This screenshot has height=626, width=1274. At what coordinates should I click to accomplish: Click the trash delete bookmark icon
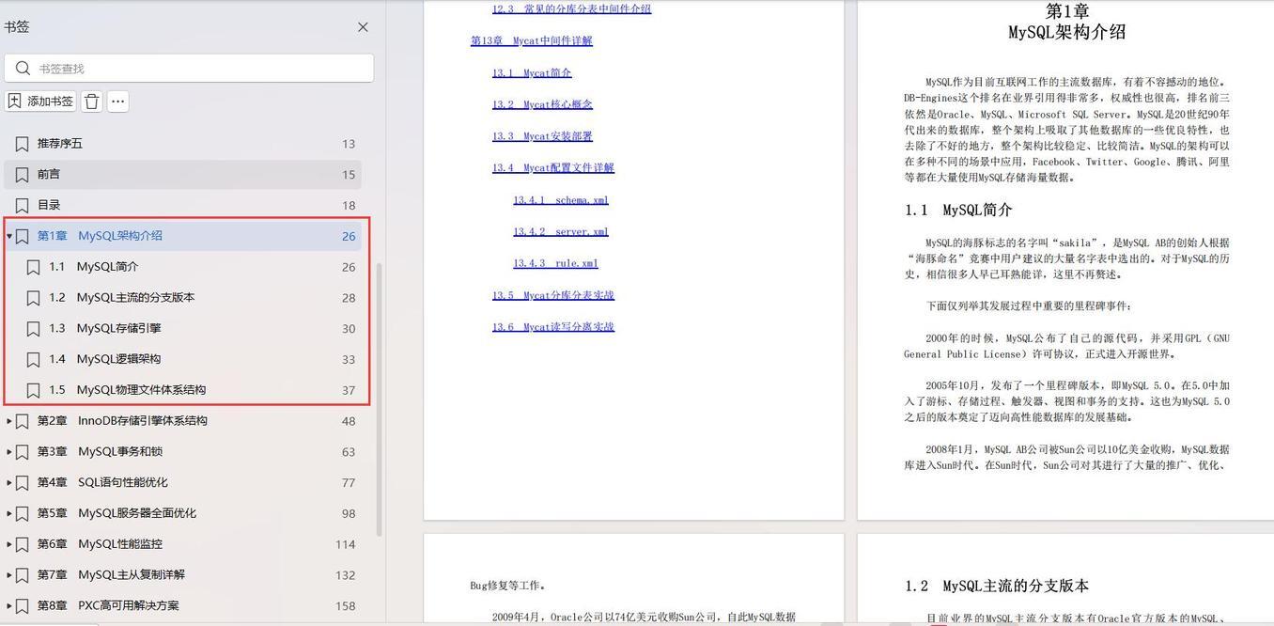point(91,102)
